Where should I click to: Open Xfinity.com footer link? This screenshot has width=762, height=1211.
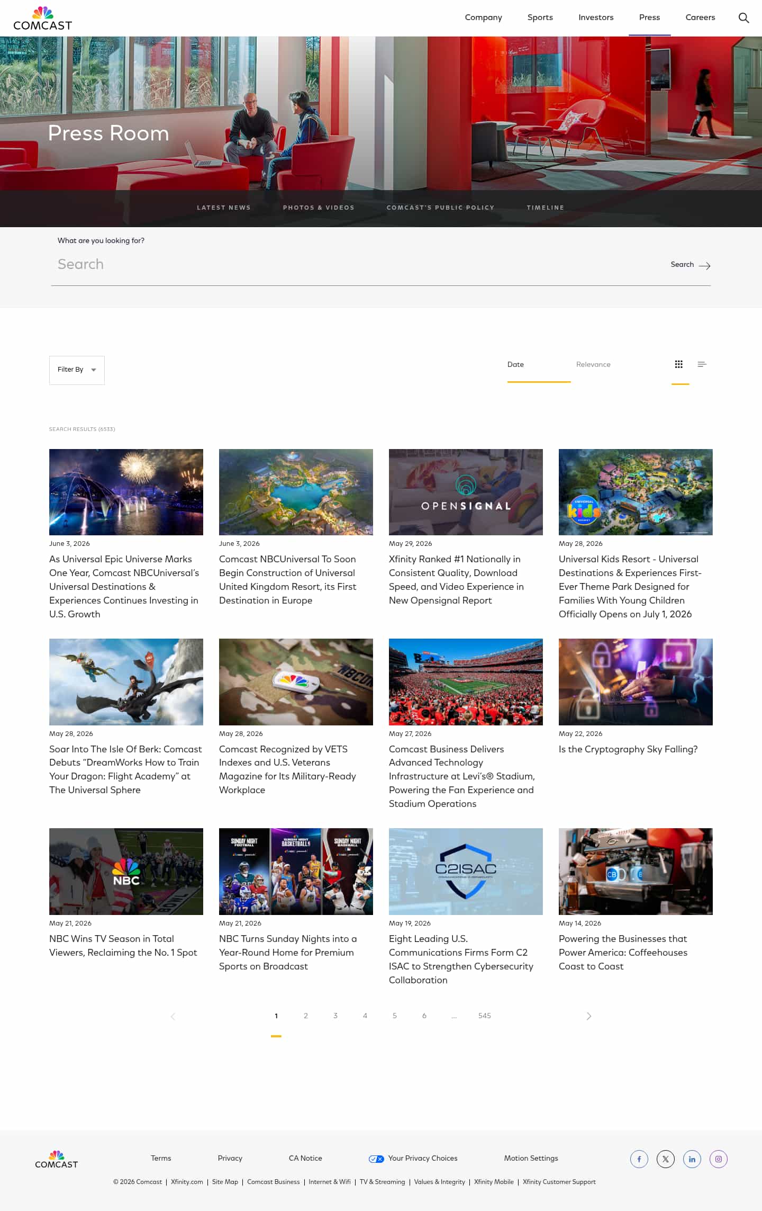coord(187,1182)
